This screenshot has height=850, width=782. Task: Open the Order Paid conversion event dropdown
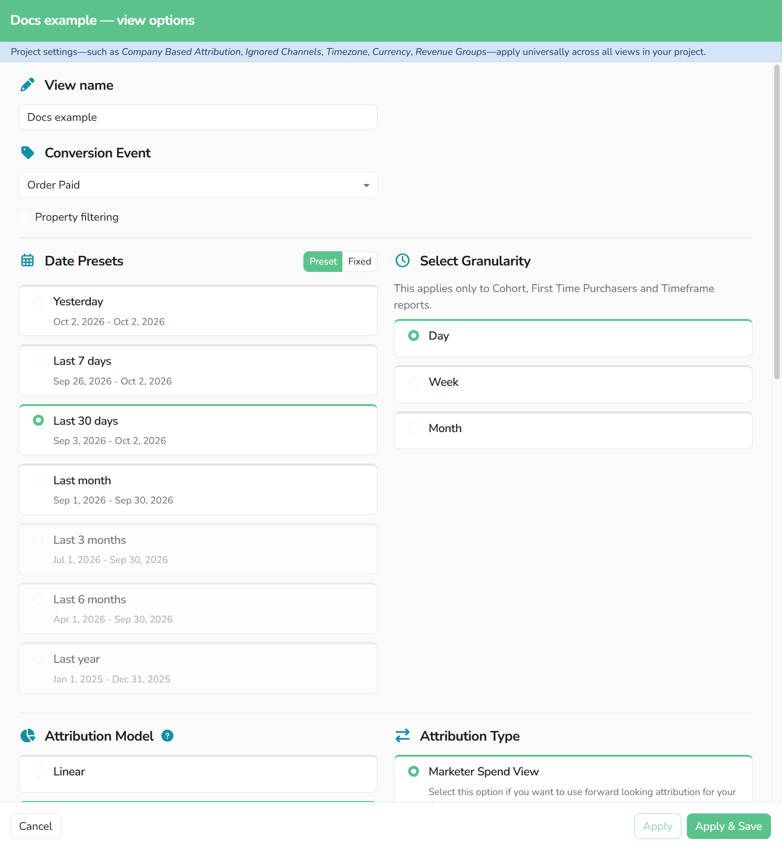(x=198, y=185)
